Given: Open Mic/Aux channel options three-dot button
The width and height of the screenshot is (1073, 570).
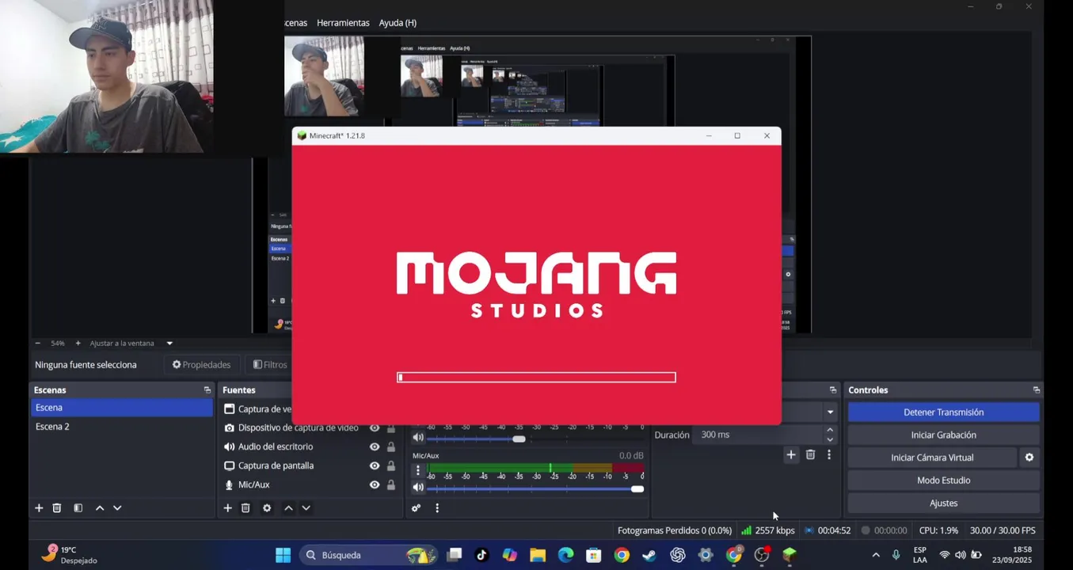Looking at the screenshot, I should point(418,470).
